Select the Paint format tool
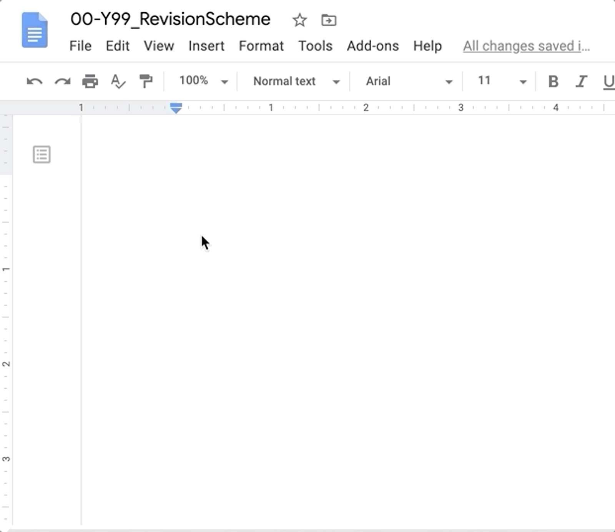The width and height of the screenshot is (615, 532). 146,81
